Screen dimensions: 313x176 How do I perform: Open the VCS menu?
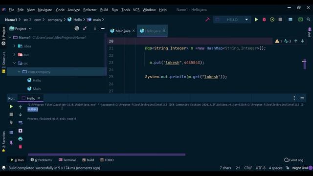(x=136, y=10)
